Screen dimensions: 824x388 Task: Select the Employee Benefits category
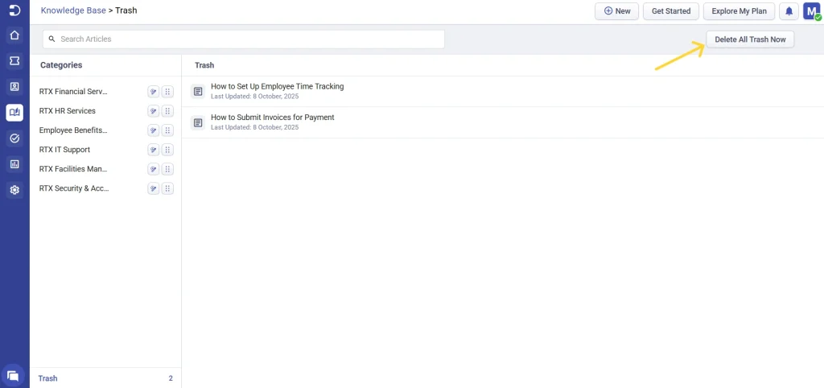(73, 130)
